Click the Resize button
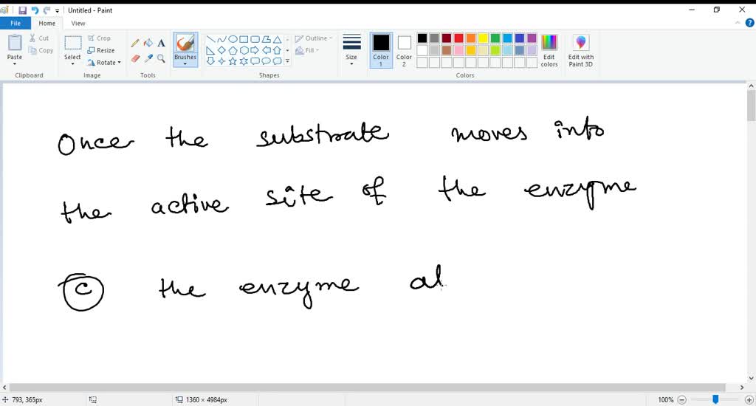The width and height of the screenshot is (756, 406). pyautogui.click(x=101, y=50)
